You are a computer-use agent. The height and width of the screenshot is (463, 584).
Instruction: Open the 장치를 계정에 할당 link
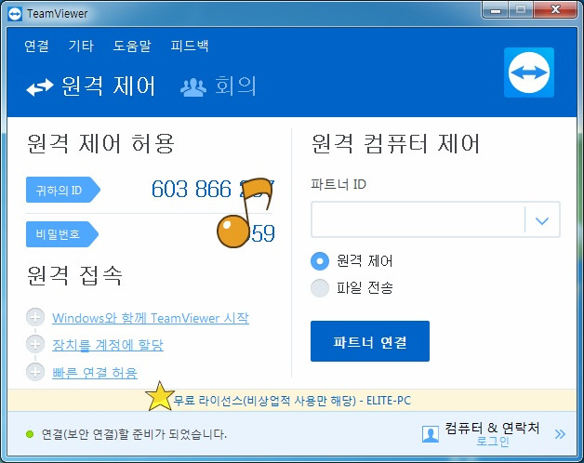point(108,345)
